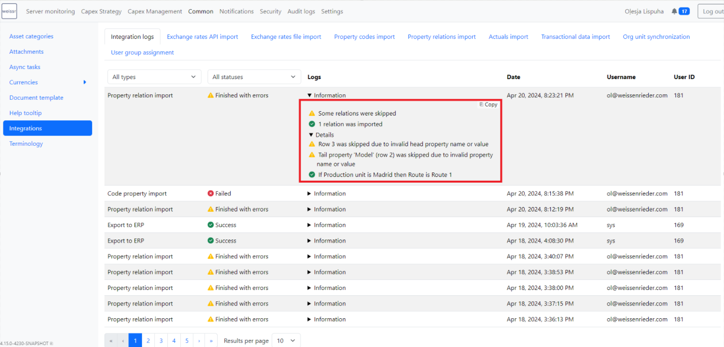Viewport: 724px width, 347px height.
Task: Open the Results per page dropdown
Action: (x=286, y=341)
